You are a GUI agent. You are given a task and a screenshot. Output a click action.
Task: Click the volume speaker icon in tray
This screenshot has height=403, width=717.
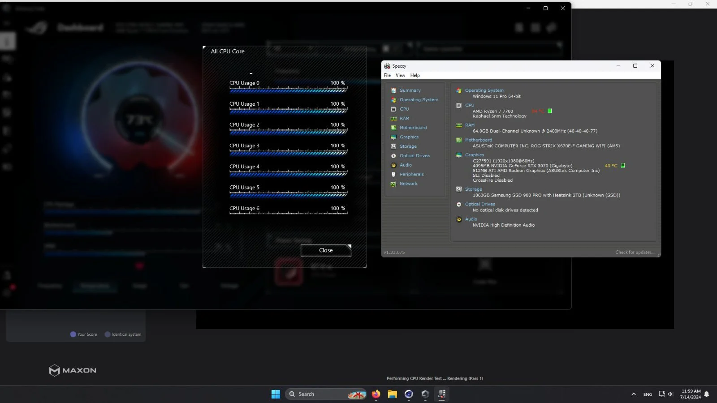click(670, 394)
